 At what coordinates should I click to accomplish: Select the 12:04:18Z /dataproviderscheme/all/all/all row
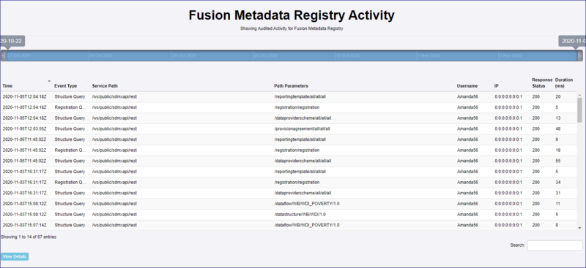pyautogui.click(x=288, y=118)
